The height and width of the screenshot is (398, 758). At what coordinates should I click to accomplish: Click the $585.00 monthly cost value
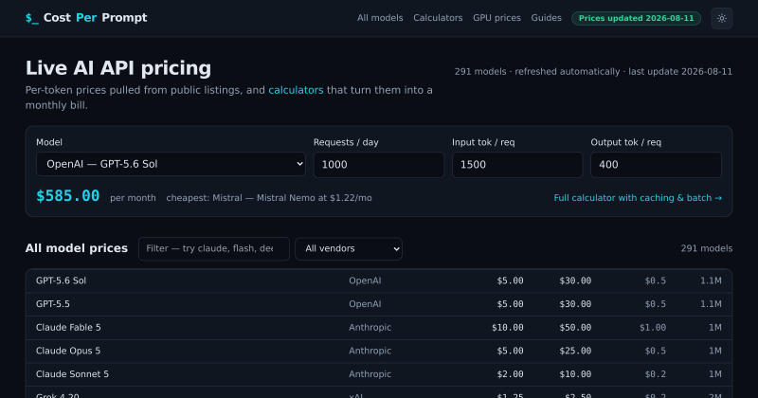(67, 196)
